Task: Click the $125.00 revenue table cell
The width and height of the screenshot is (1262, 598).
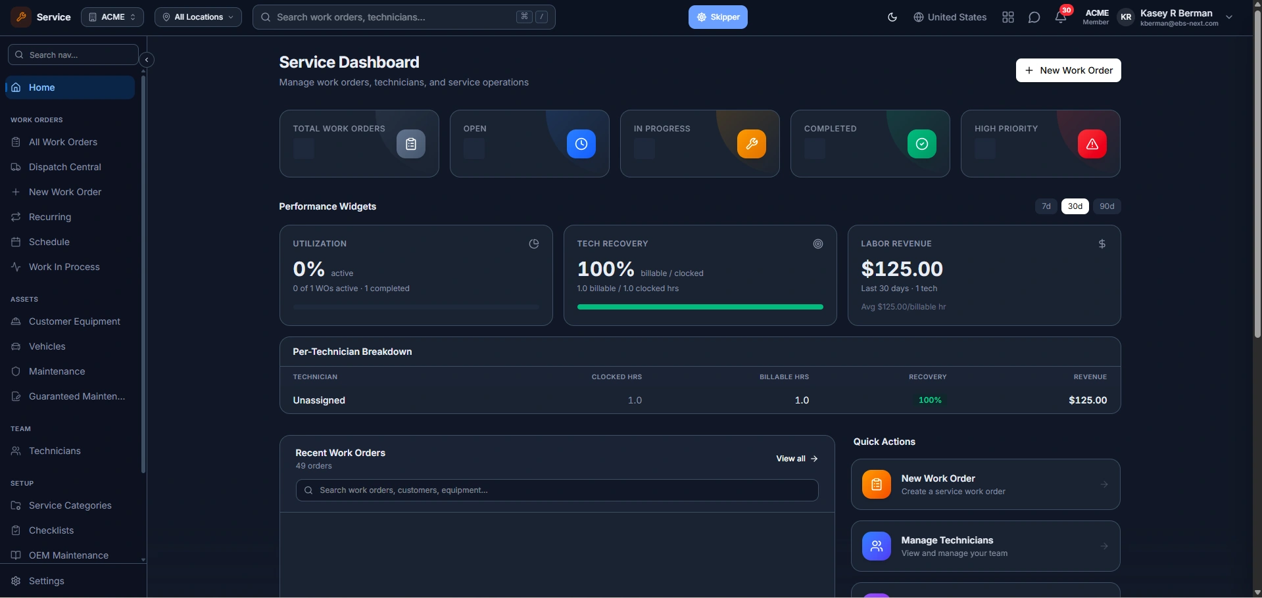Action: [1088, 400]
